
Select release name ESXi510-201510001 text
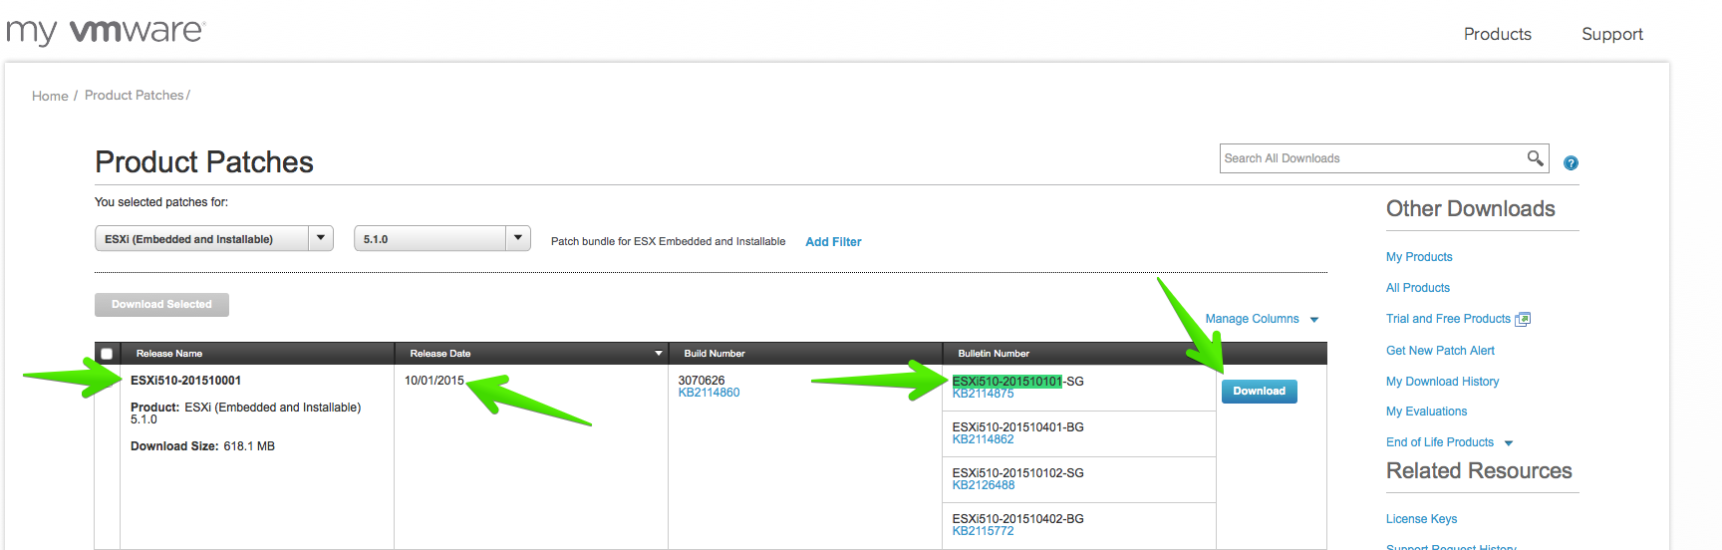pyautogui.click(x=185, y=381)
